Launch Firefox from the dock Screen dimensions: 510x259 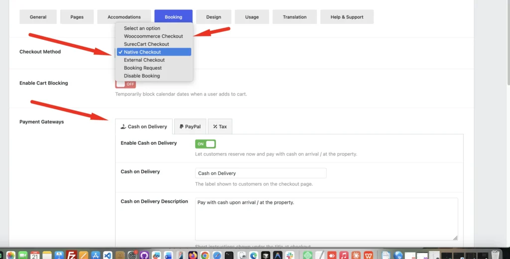pyautogui.click(x=193, y=255)
